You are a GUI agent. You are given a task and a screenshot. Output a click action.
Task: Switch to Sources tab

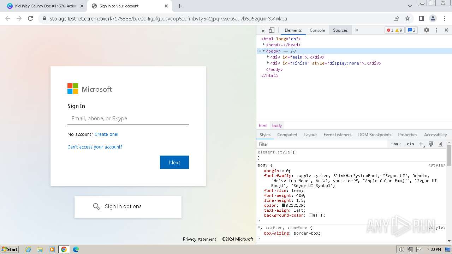340,30
